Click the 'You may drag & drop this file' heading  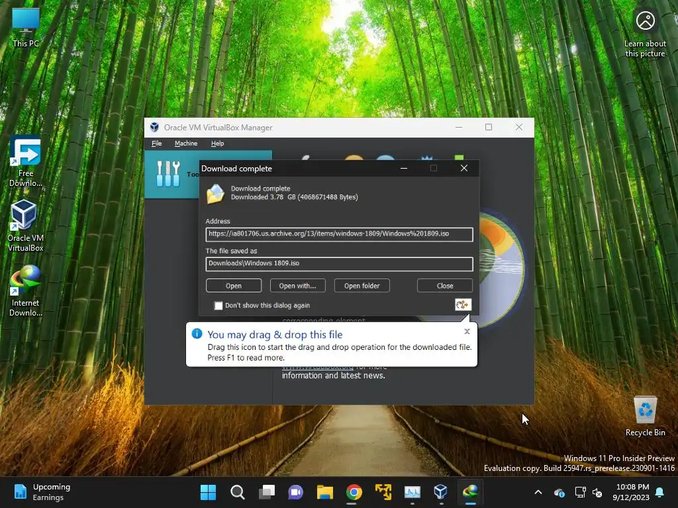pos(275,334)
